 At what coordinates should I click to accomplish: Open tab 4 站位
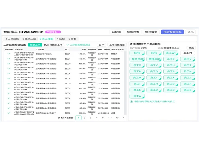(61, 39)
